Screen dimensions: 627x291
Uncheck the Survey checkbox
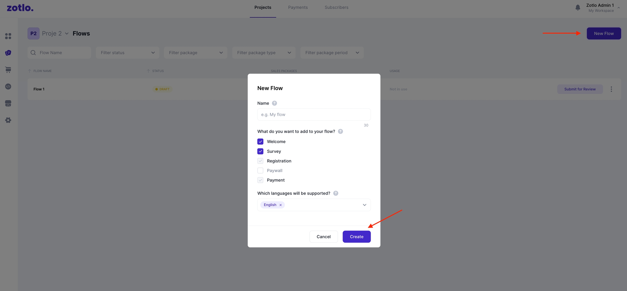[x=260, y=151]
